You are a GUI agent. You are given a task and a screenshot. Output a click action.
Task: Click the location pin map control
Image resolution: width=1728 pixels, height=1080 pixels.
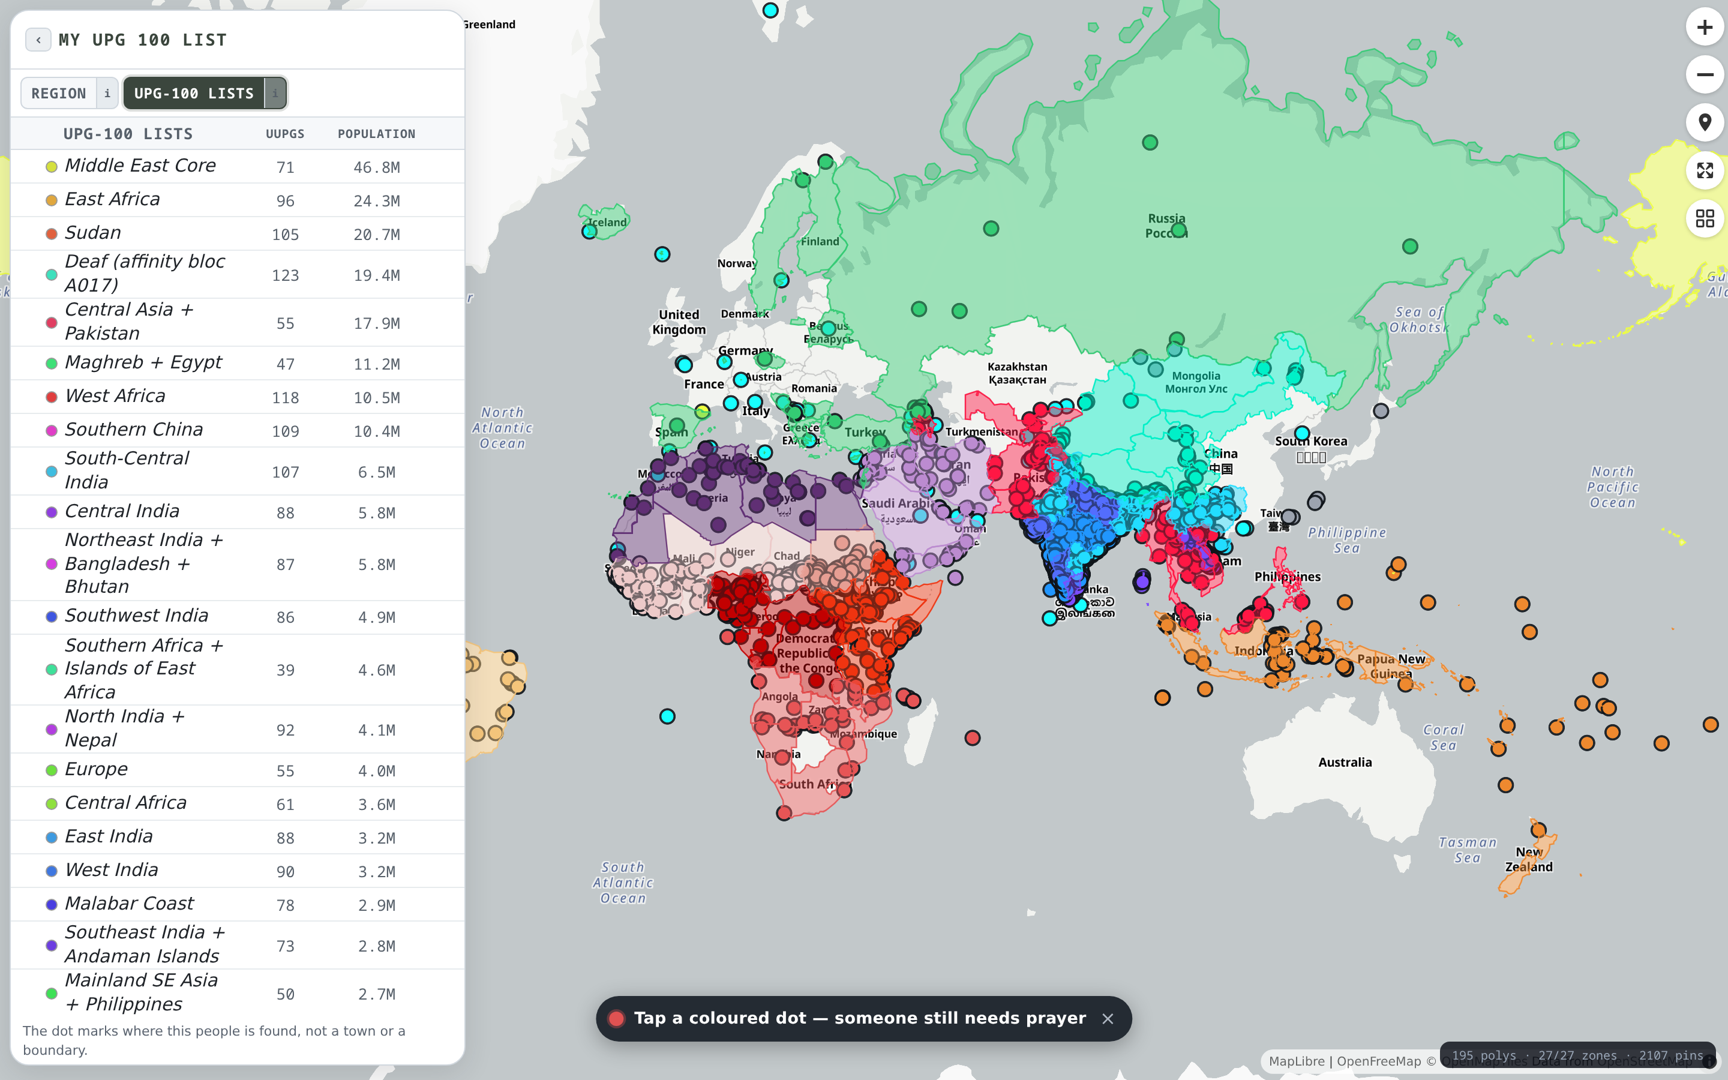tap(1705, 123)
